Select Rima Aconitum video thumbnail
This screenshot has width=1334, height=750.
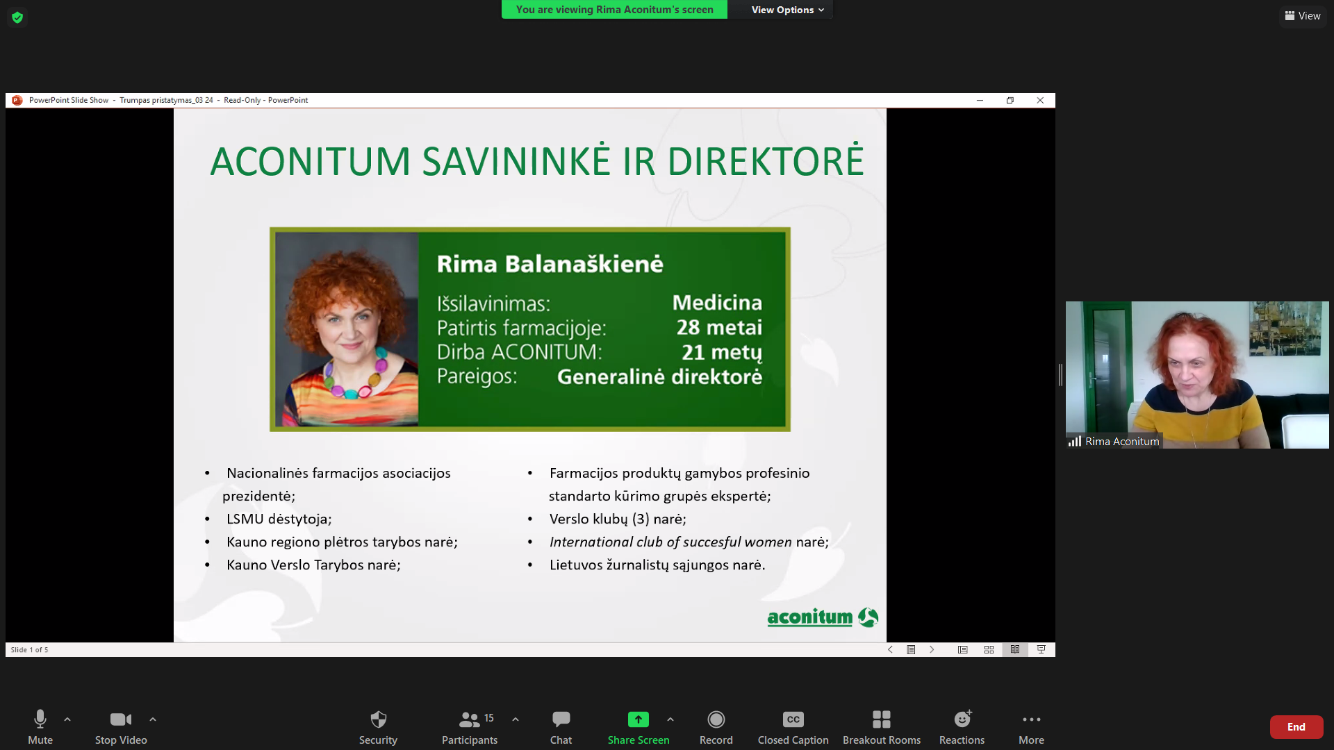click(1197, 375)
